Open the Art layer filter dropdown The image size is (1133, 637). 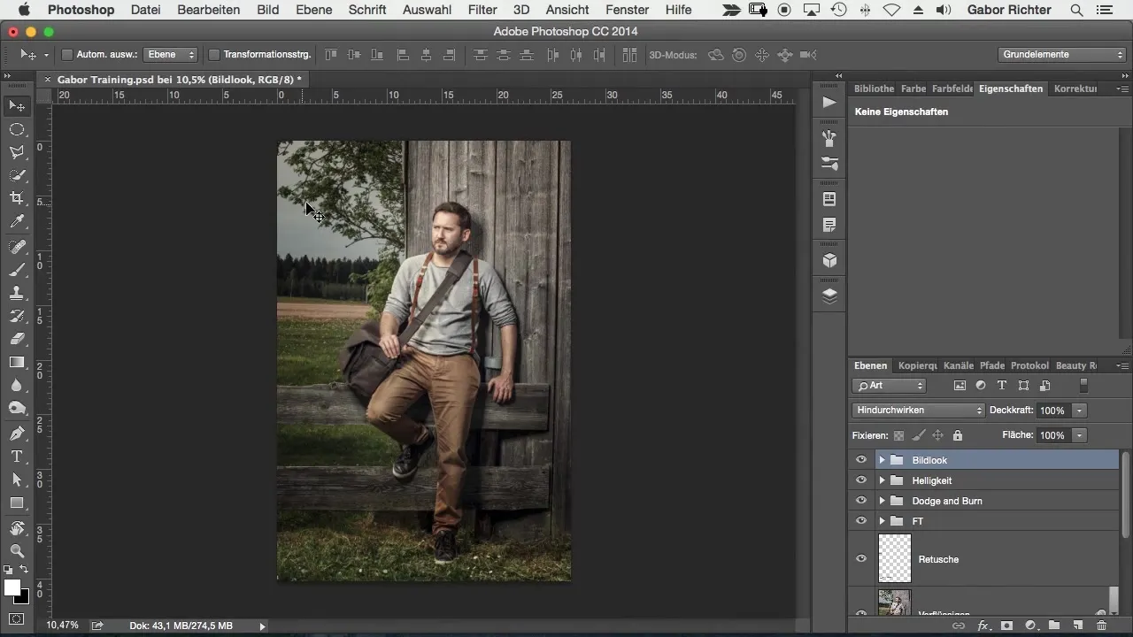pyautogui.click(x=889, y=386)
